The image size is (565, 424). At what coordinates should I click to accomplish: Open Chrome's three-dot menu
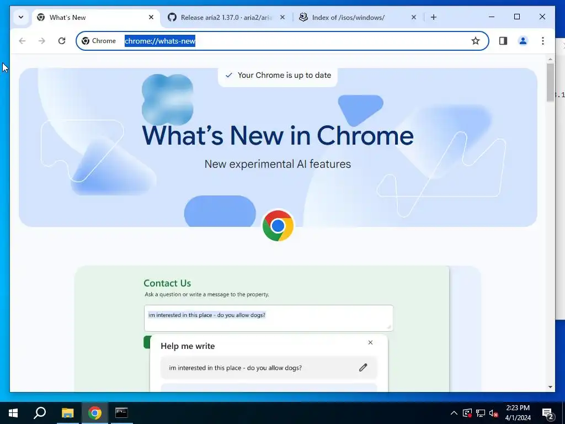543,41
